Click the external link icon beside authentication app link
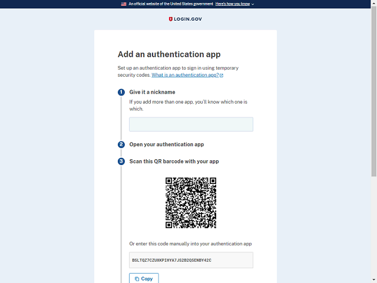The width and height of the screenshot is (377, 283). tap(221, 75)
